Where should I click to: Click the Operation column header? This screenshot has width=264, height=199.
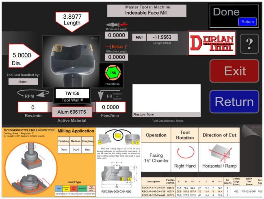[x=156, y=135]
